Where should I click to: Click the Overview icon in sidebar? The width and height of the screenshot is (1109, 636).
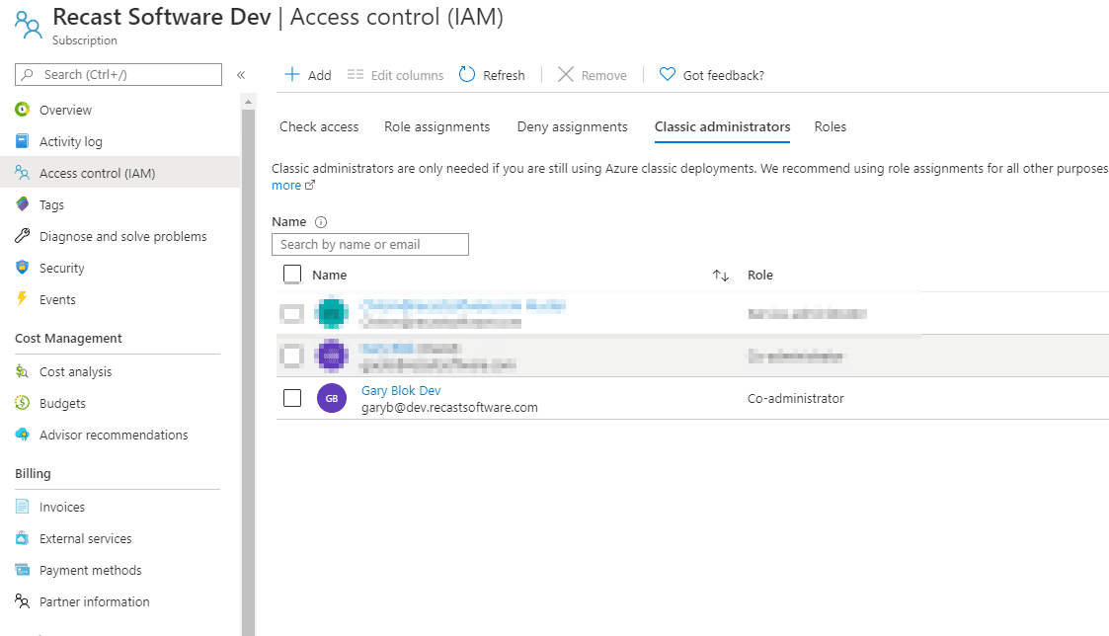(22, 110)
